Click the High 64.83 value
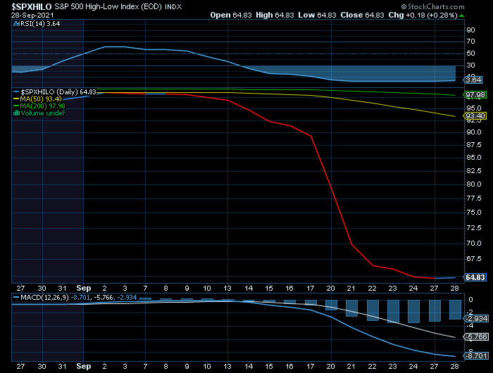 click(275, 15)
